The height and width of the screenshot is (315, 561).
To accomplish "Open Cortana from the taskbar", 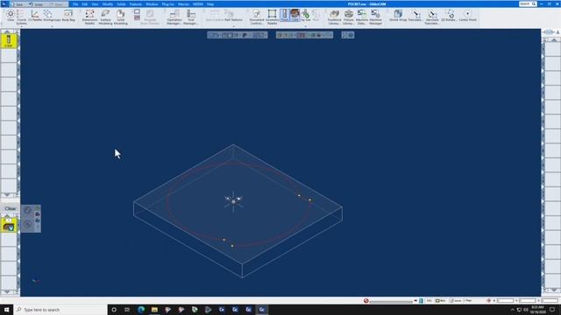I will point(114,310).
